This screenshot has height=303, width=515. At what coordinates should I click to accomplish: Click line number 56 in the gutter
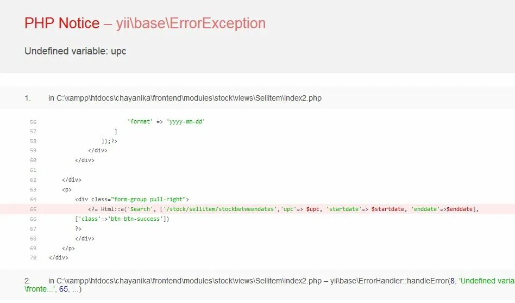tap(33, 122)
